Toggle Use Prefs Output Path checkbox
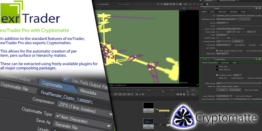Viewport: 262px width, 131px height. click(x=66, y=79)
